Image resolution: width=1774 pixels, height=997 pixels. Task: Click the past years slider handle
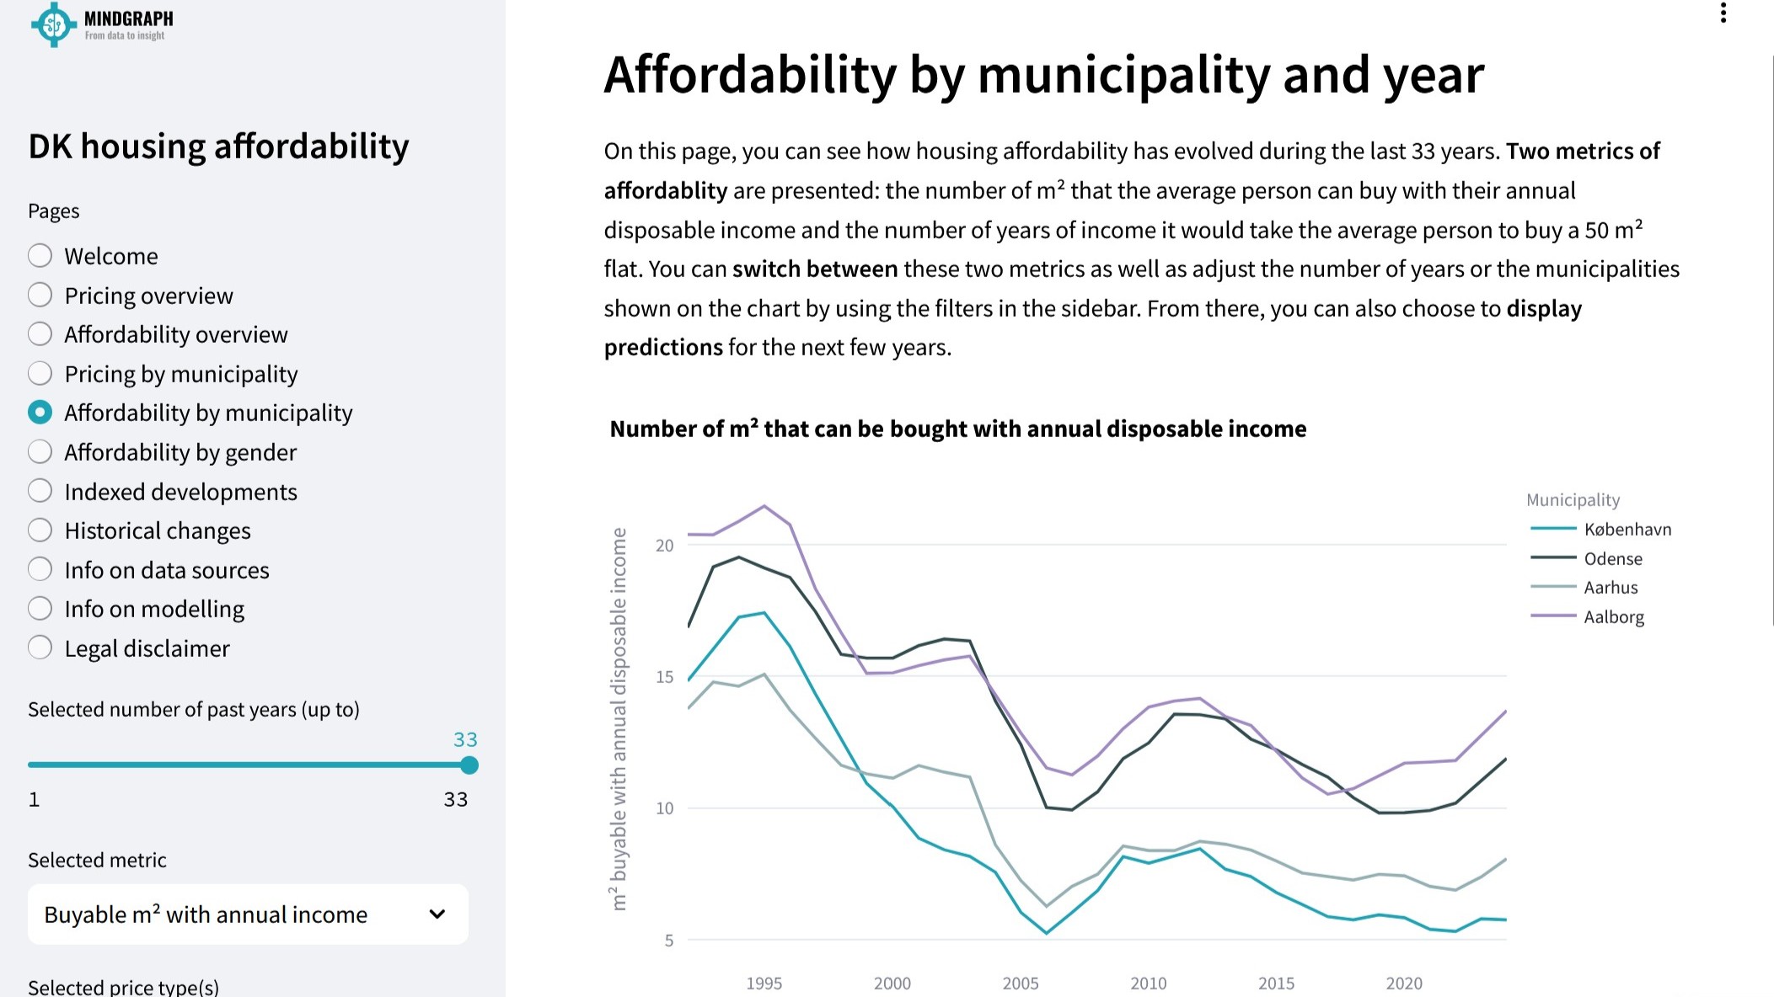pos(469,765)
